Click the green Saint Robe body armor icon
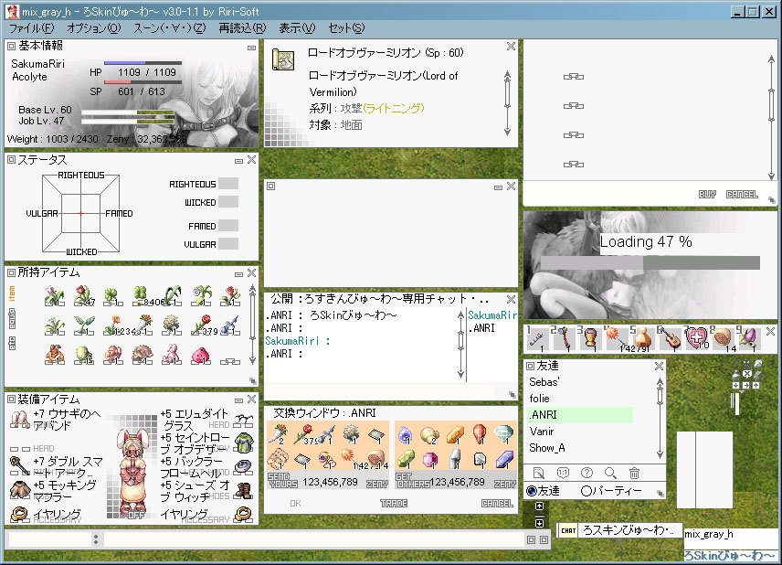 tap(244, 443)
